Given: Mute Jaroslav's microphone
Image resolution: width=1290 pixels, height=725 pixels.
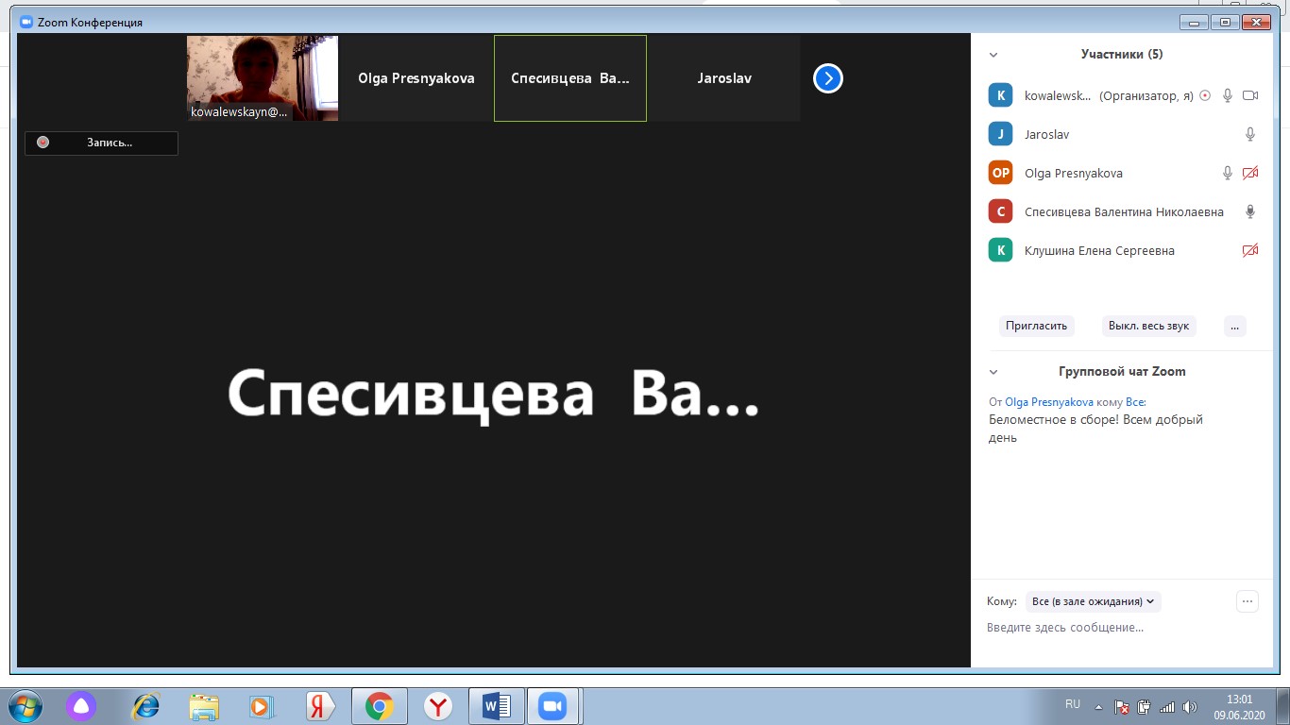Looking at the screenshot, I should click(1249, 133).
